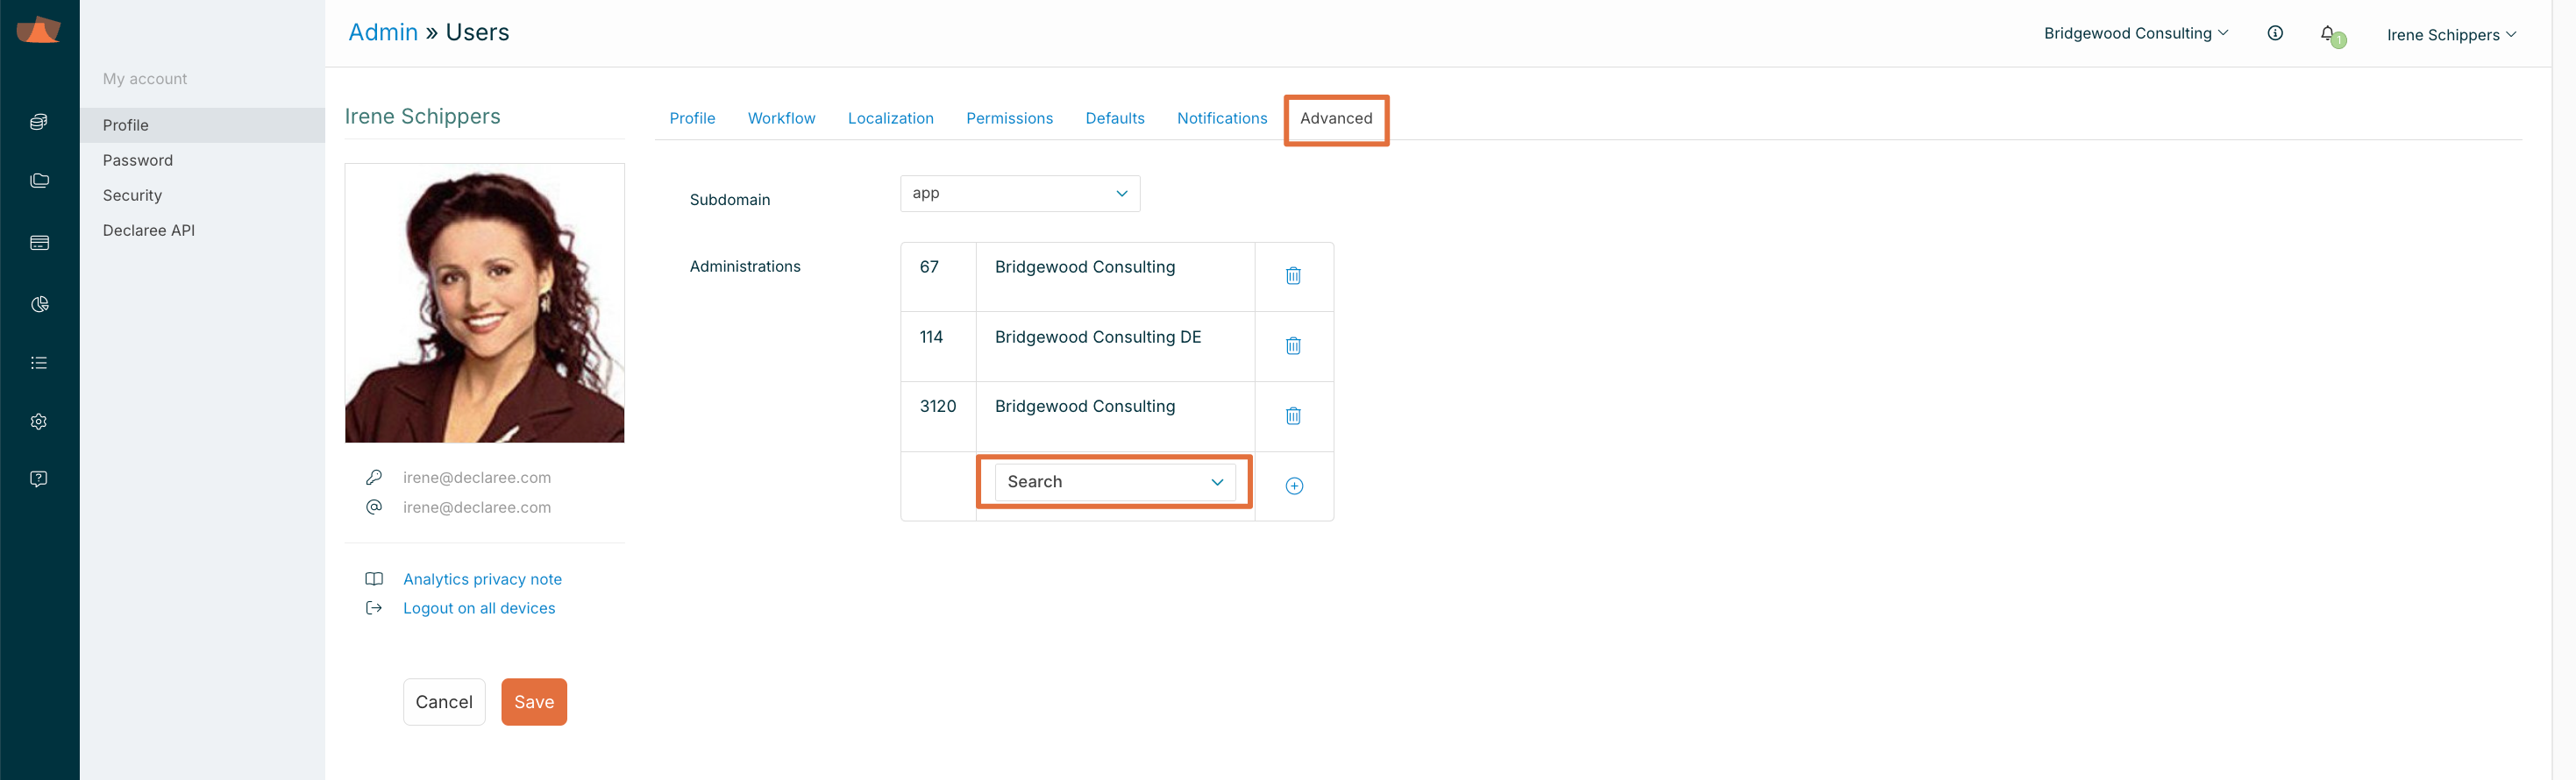
Task: Click Irene Schippers' profile photo
Action: pos(484,303)
